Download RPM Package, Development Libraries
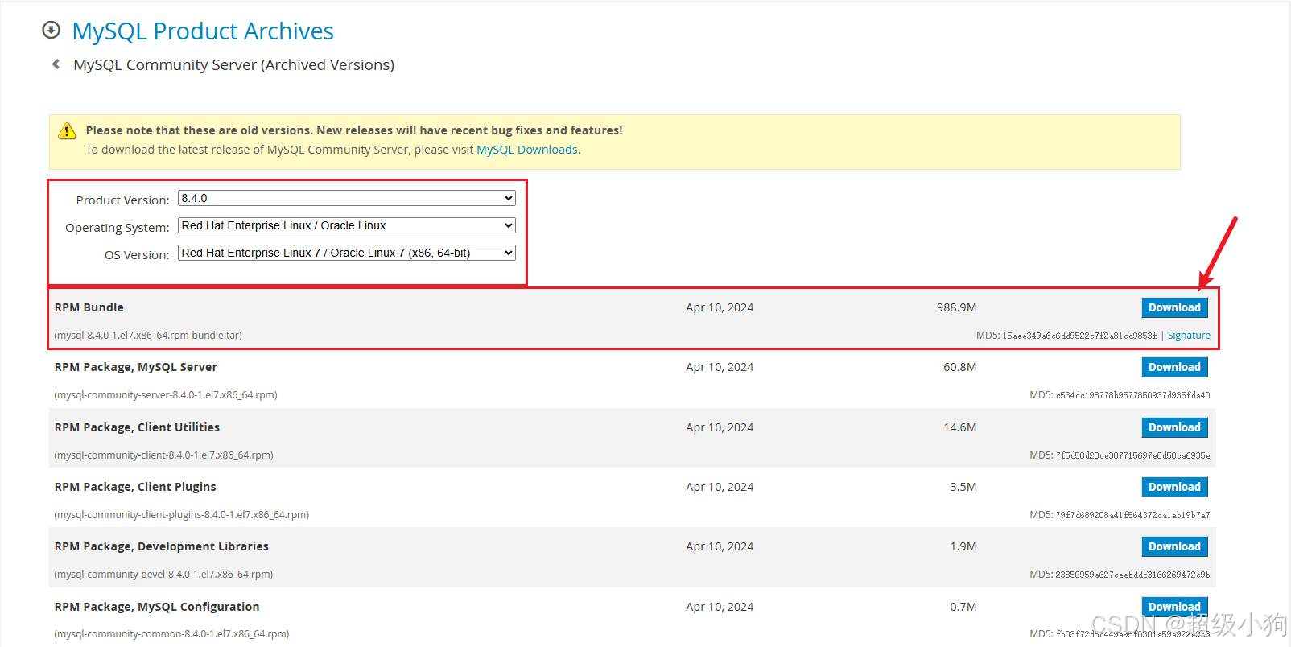Image resolution: width=1291 pixels, height=647 pixels. click(1174, 546)
